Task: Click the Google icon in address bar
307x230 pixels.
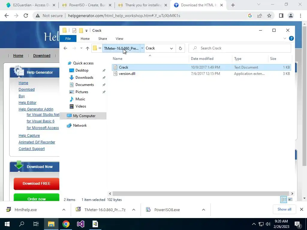Action: [x=250, y=16]
